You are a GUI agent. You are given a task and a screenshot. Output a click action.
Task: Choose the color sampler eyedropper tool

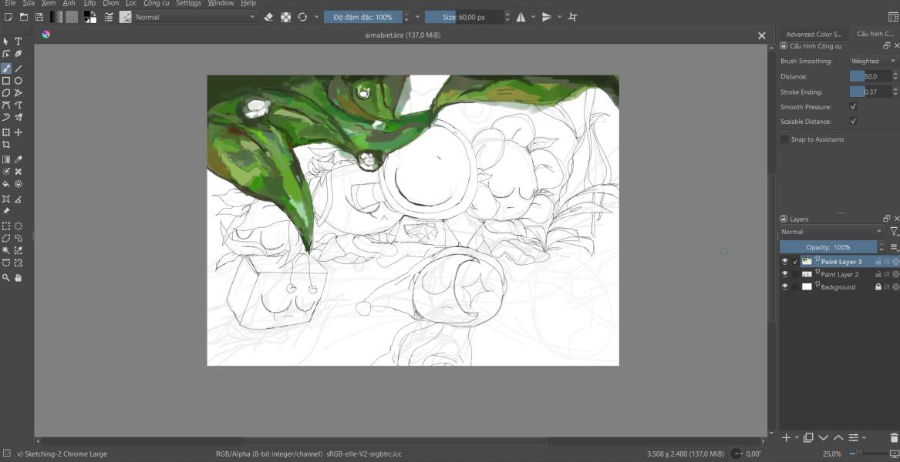pyautogui.click(x=19, y=160)
